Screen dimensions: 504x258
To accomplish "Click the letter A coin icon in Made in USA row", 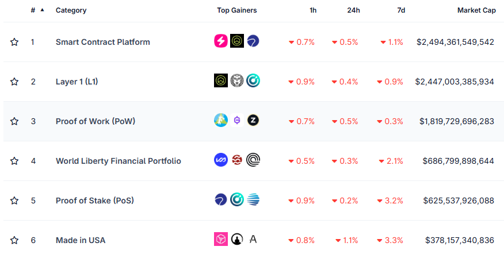I will point(253,239).
